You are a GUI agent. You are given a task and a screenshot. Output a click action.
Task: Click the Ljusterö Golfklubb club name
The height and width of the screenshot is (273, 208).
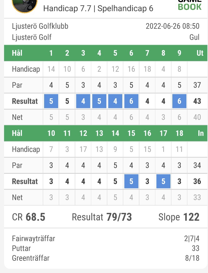point(40,26)
